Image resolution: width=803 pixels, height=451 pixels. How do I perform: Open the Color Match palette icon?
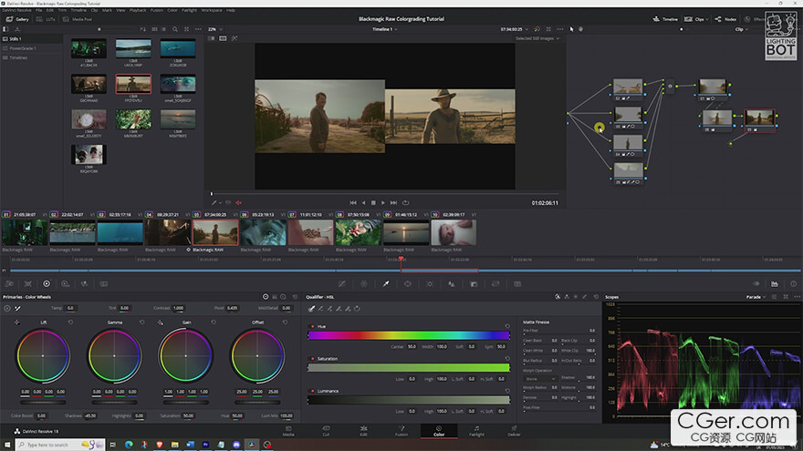click(x=27, y=283)
